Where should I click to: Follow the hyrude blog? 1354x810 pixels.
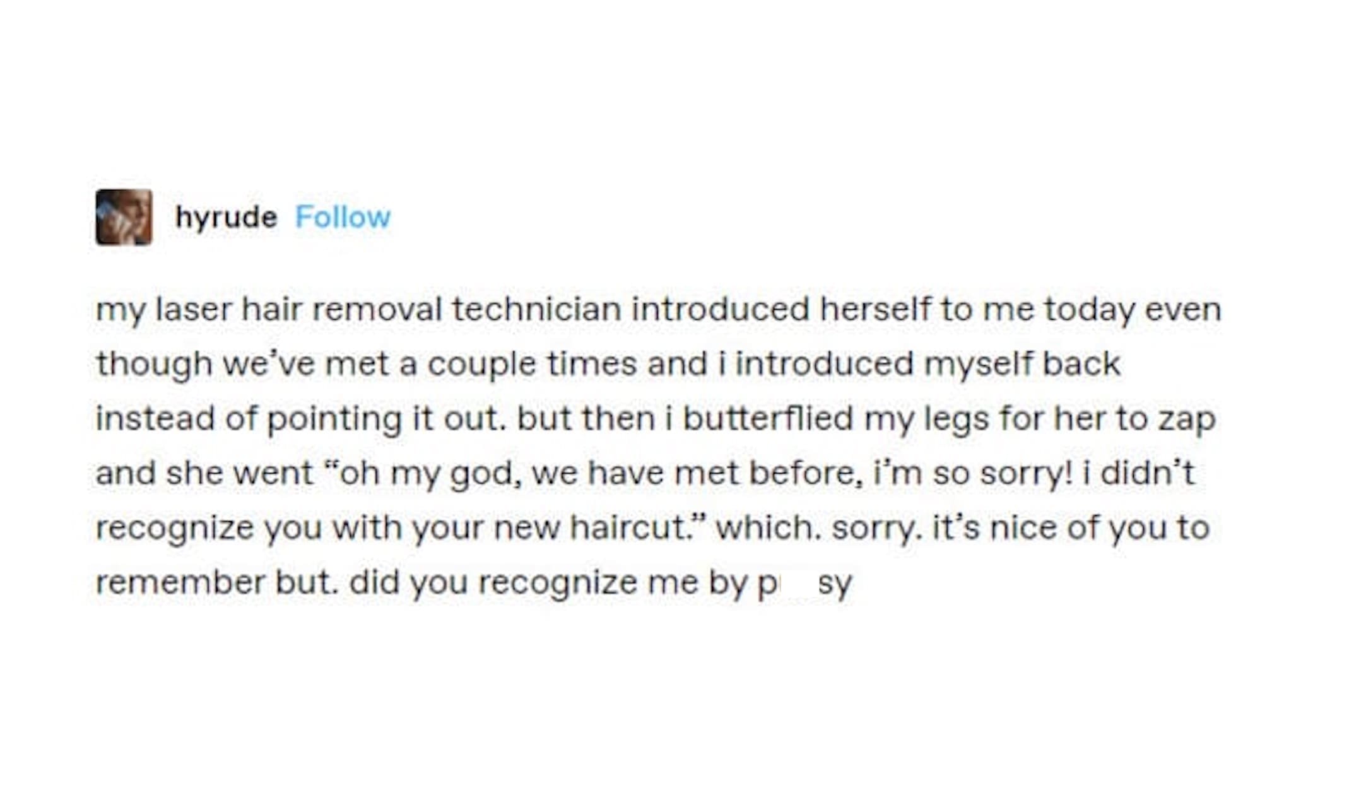[x=343, y=218]
